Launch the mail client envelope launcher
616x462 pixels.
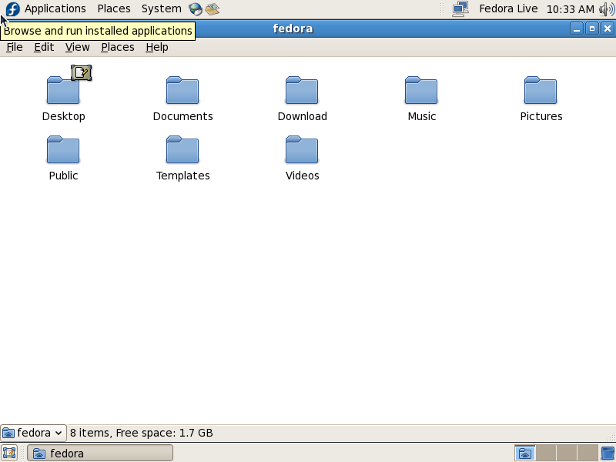(x=213, y=9)
